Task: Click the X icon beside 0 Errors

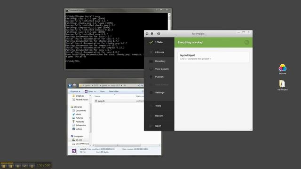Action: (x=151, y=52)
